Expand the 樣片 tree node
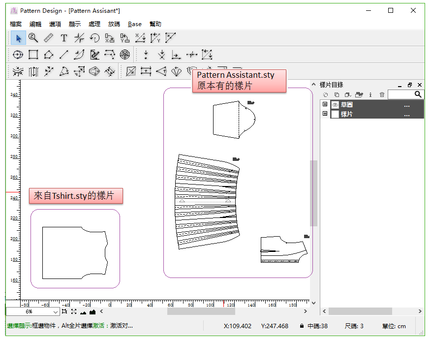Viewport: 431px width, 340px height. point(325,114)
